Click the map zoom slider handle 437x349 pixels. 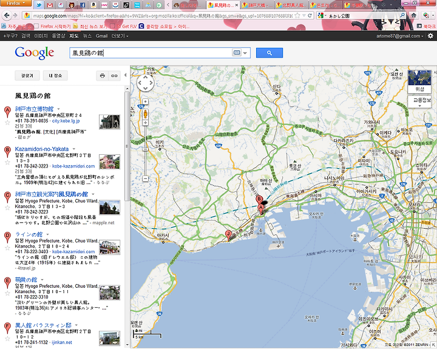pyautogui.click(x=145, y=149)
